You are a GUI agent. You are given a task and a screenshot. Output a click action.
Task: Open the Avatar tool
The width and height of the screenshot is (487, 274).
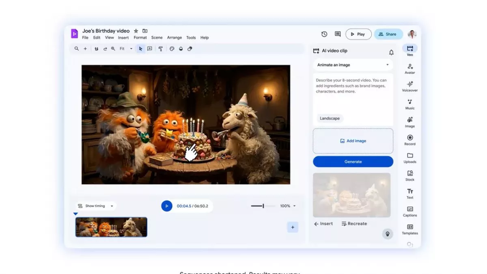click(410, 67)
